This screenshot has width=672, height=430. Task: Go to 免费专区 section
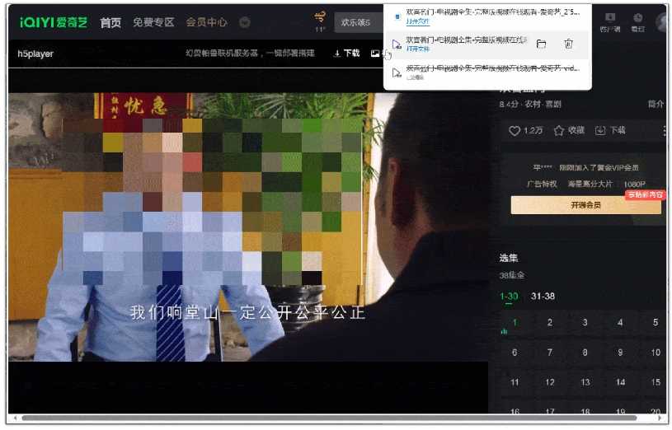(x=153, y=22)
